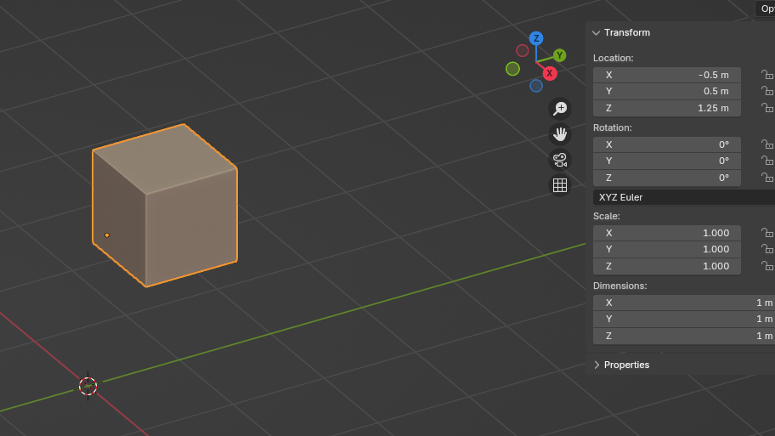Toggle lock for Rotation Y

tap(767, 161)
